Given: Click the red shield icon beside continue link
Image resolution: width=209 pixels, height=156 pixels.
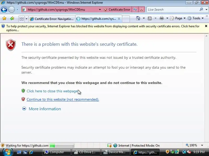Looking at the screenshot, I should coord(23,99).
